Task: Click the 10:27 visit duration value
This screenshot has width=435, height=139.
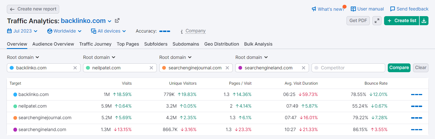Action: point(290,130)
